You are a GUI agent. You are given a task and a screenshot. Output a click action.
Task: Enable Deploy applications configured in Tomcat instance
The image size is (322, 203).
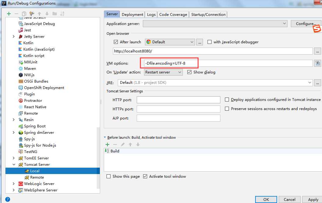[227, 100]
